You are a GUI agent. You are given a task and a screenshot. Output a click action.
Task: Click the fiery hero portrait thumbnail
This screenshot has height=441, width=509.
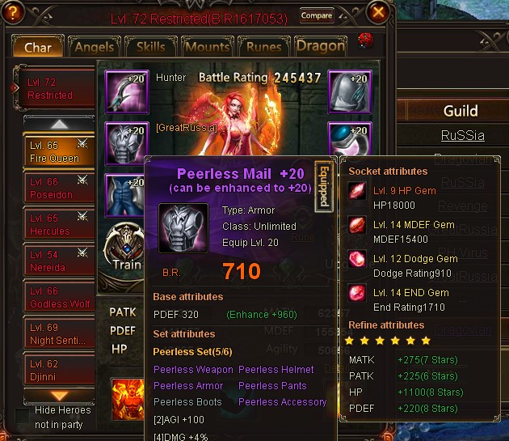[128, 399]
